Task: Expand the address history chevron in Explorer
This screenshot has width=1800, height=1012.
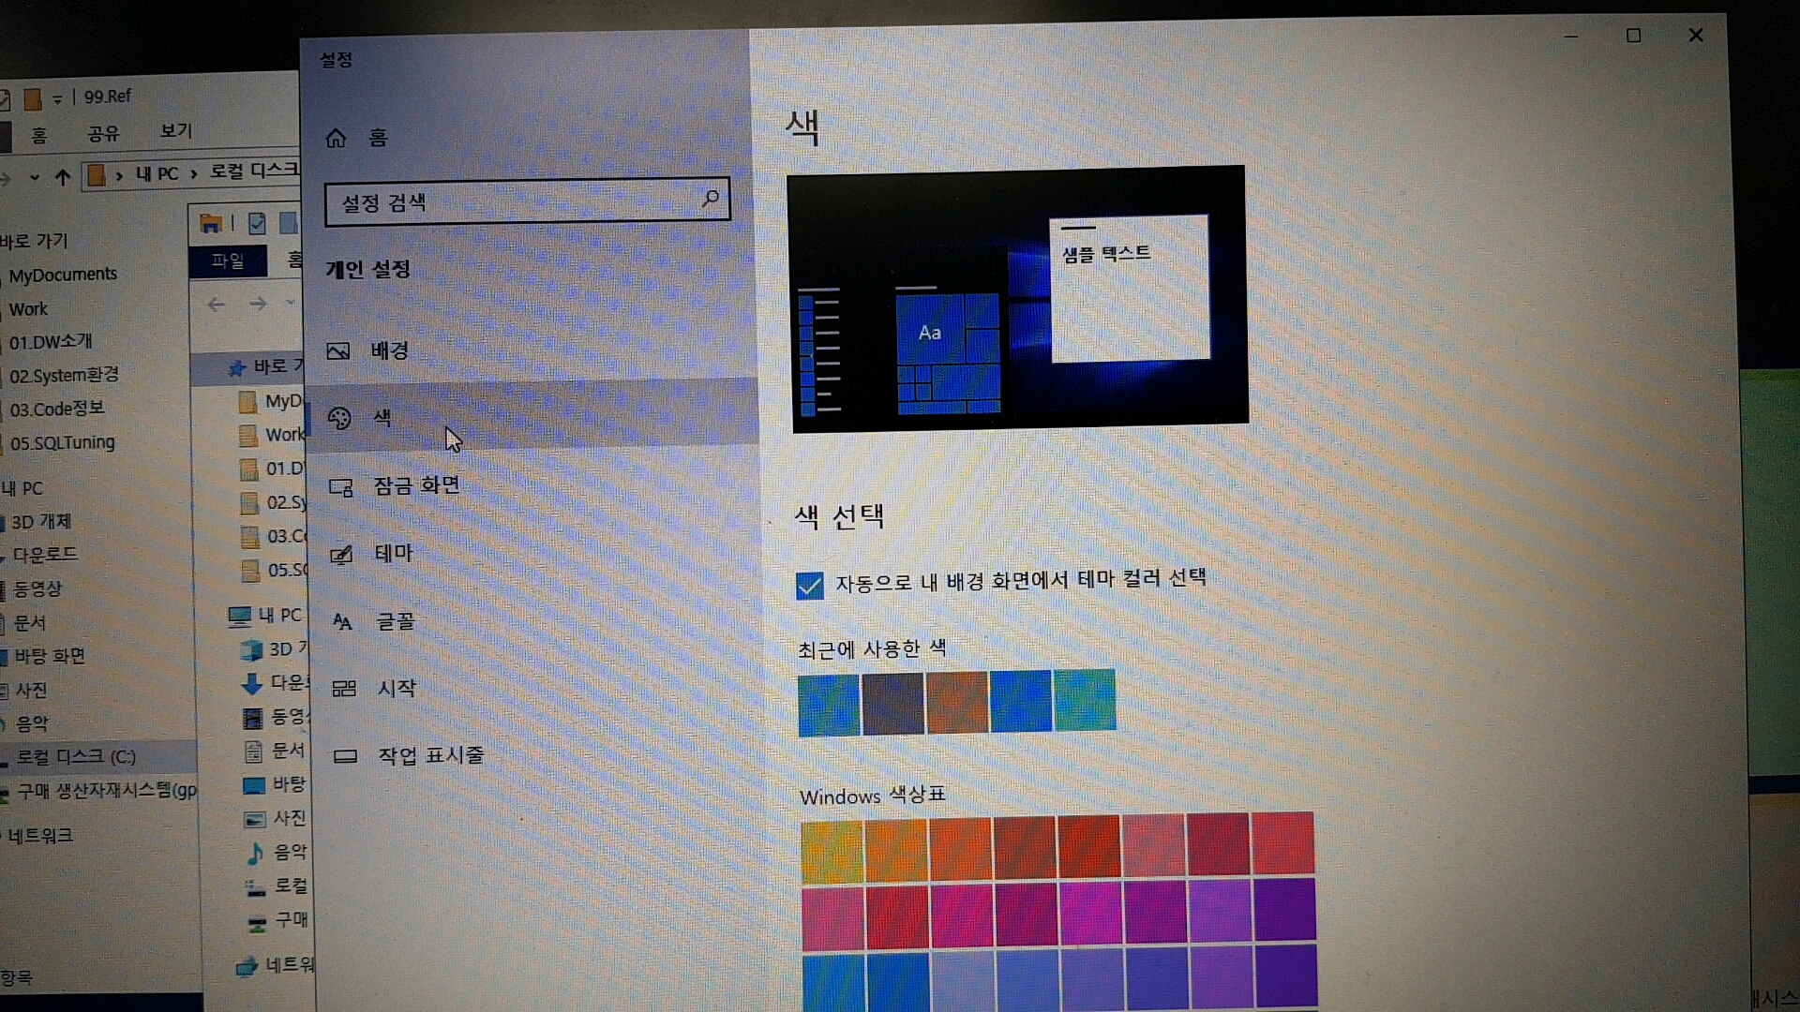Action: pos(35,176)
